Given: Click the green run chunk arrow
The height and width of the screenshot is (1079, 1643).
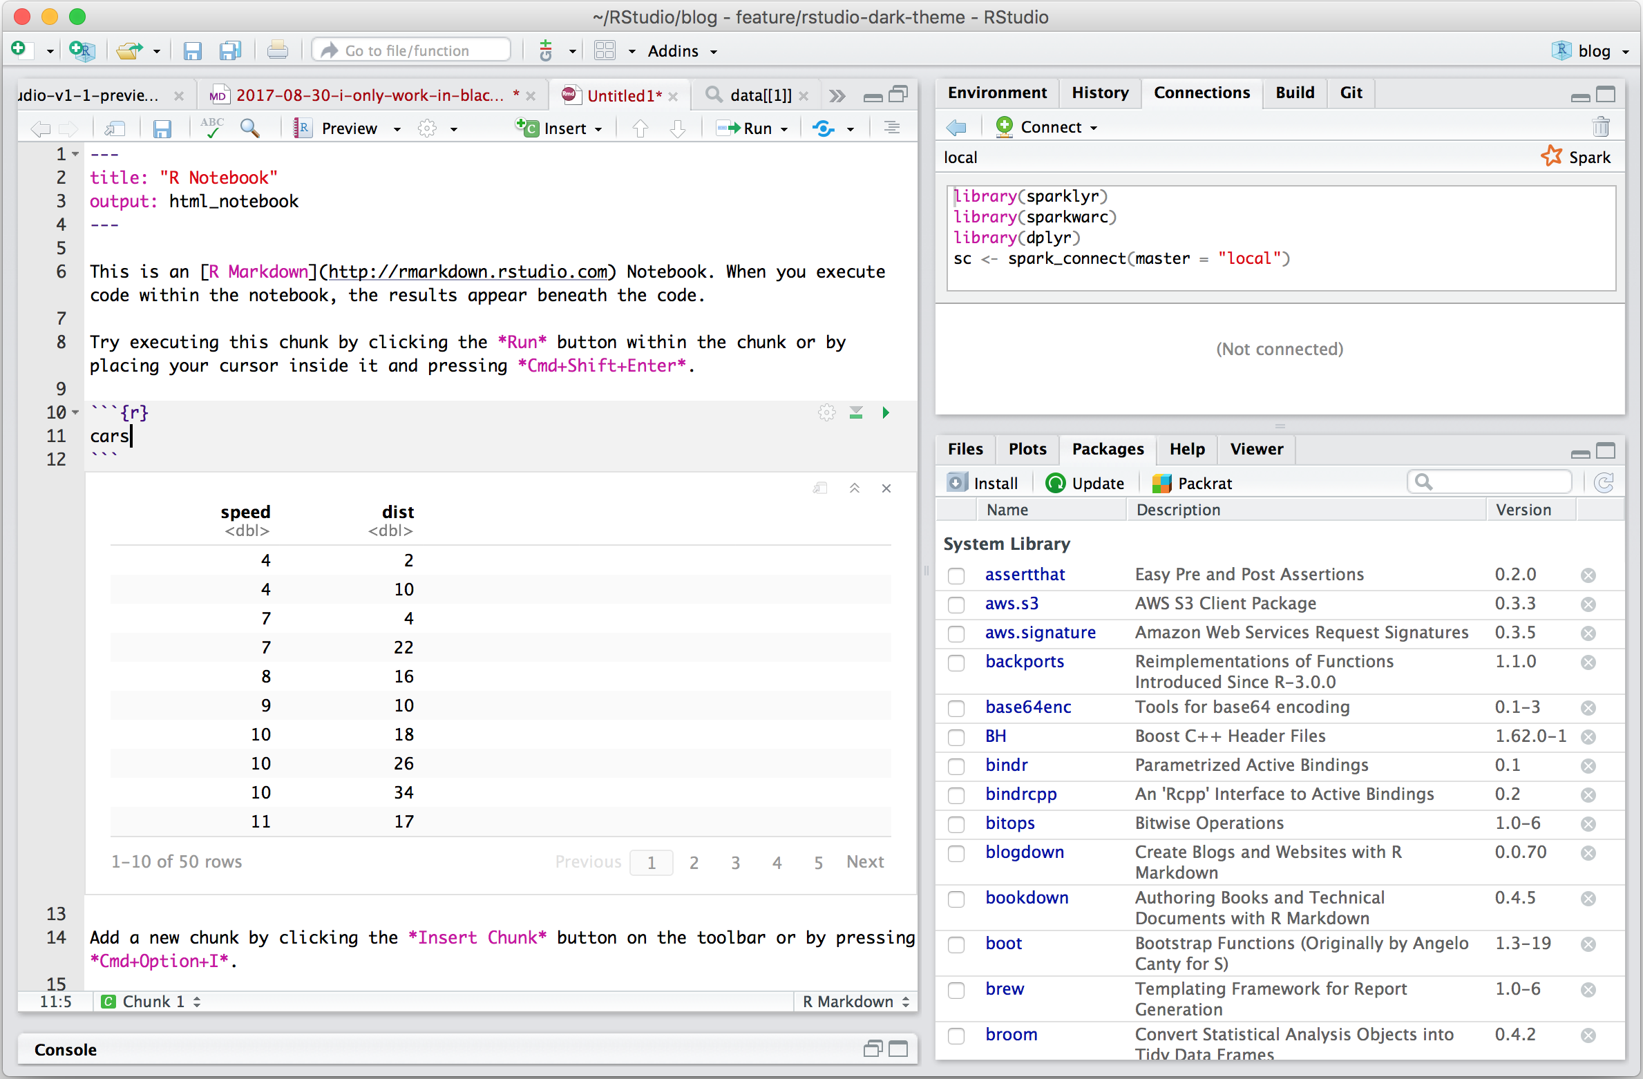Looking at the screenshot, I should click(886, 413).
